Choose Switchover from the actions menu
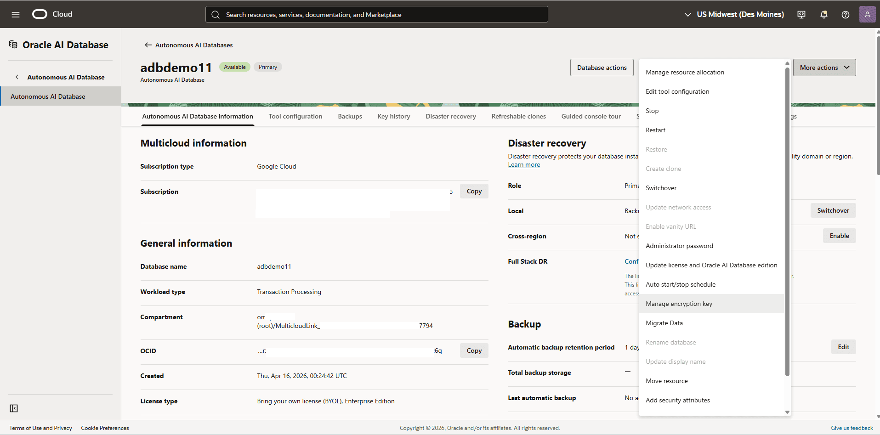The image size is (880, 435). [711, 188]
